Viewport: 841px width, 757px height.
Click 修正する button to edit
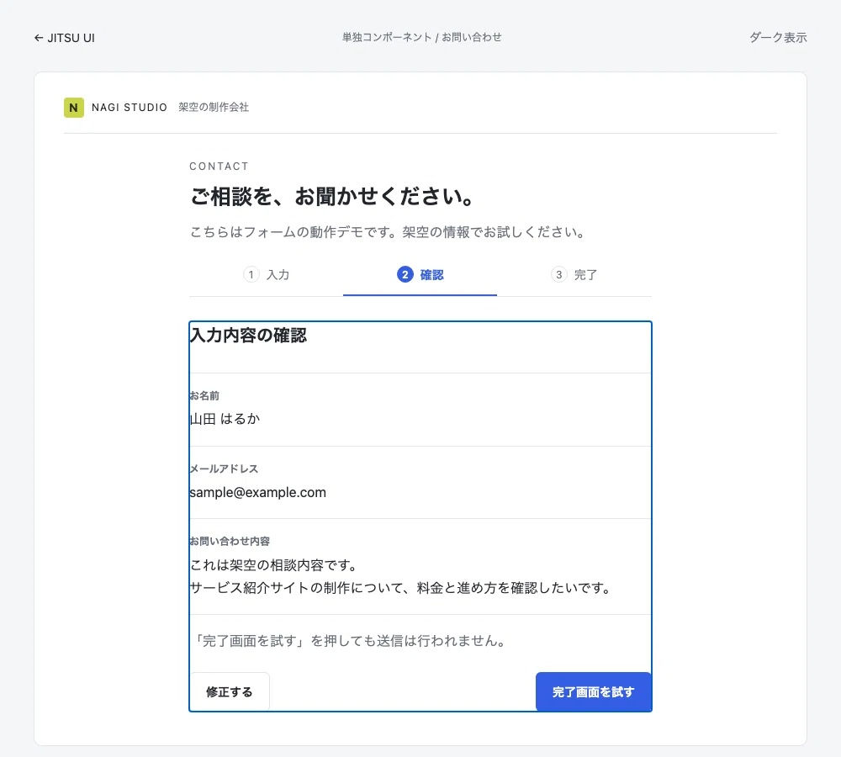230,691
